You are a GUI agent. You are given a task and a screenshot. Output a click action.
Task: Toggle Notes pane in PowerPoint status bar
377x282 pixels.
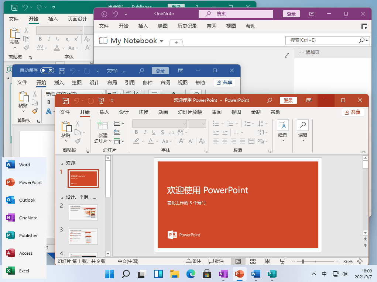click(x=193, y=261)
